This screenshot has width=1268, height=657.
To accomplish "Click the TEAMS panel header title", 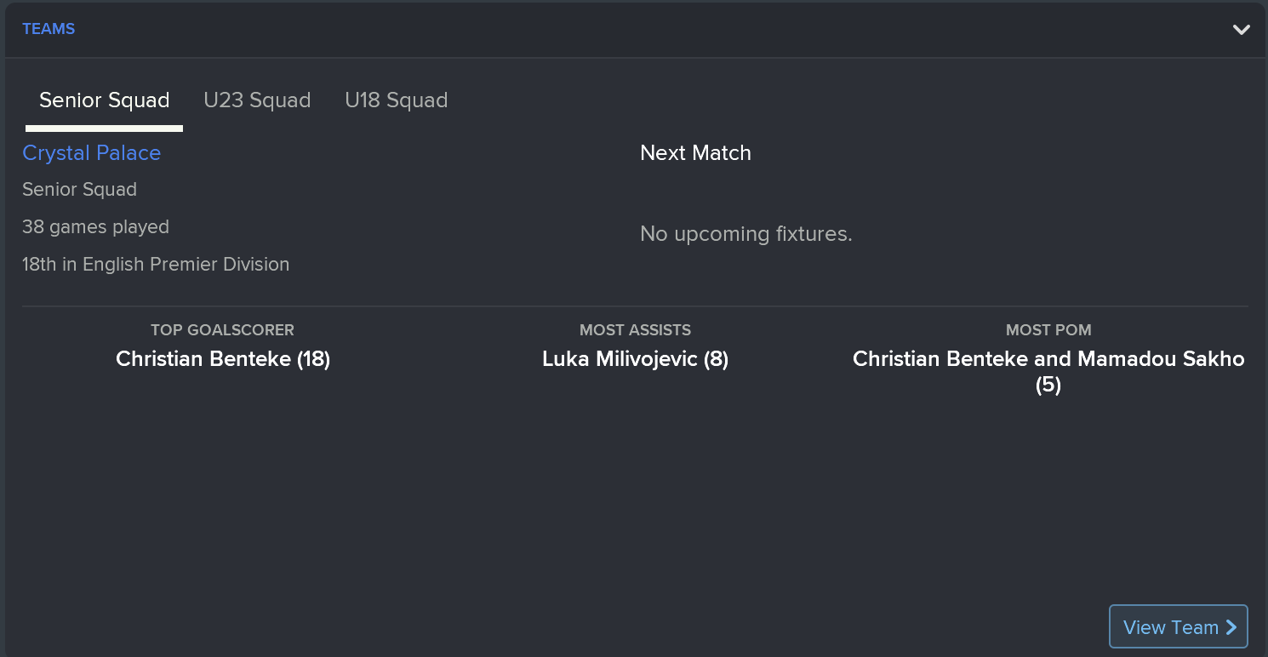I will point(49,29).
